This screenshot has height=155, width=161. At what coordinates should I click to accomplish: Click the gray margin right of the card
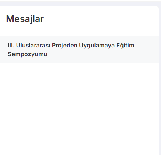pos(160,80)
